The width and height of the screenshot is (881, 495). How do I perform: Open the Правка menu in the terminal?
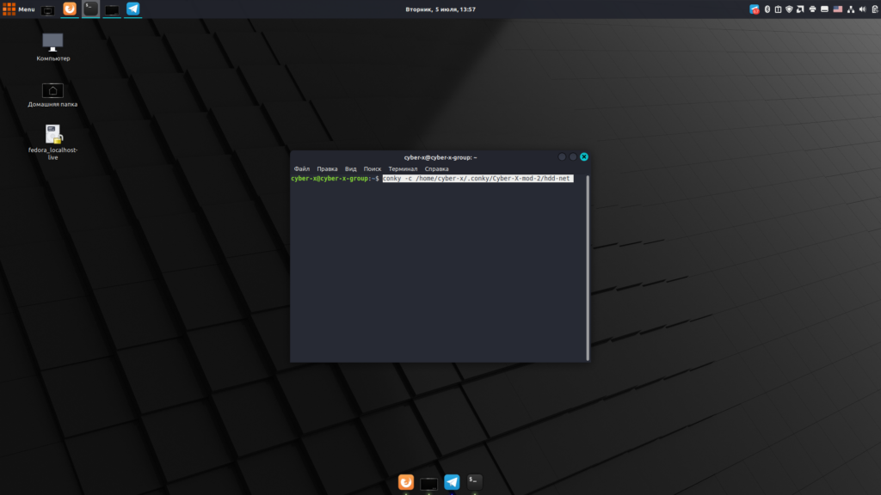point(327,169)
